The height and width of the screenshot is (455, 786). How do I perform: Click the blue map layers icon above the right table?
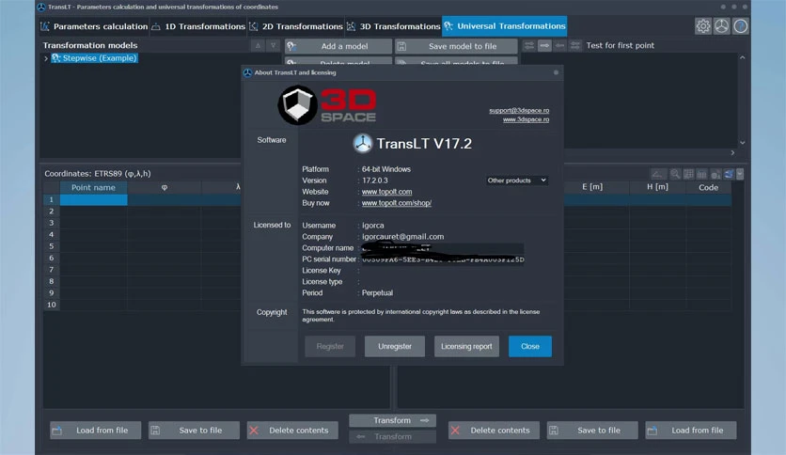click(x=729, y=174)
